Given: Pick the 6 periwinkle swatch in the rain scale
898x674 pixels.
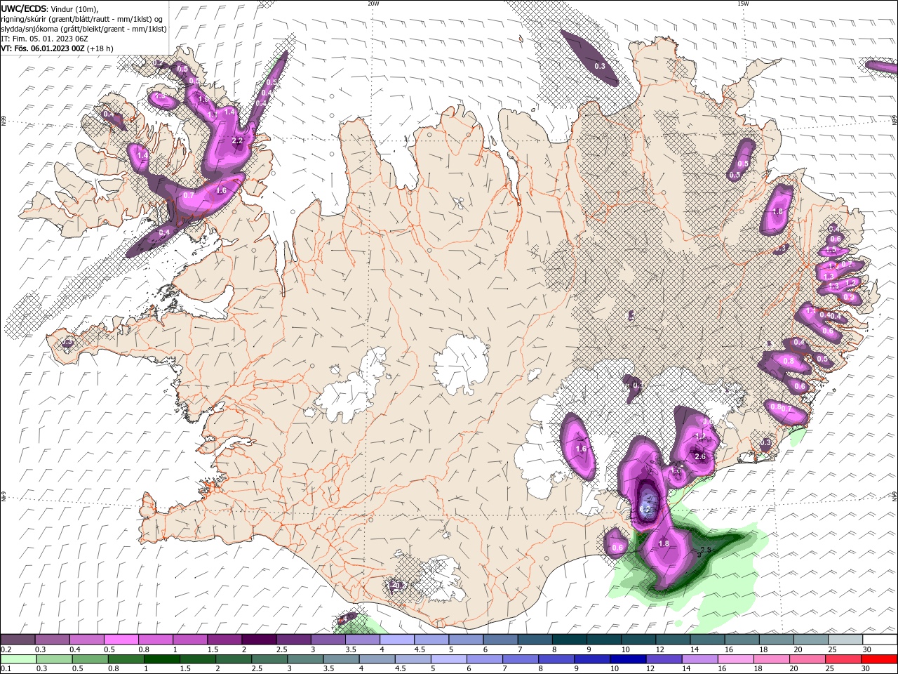Looking at the screenshot, I should point(484,659).
